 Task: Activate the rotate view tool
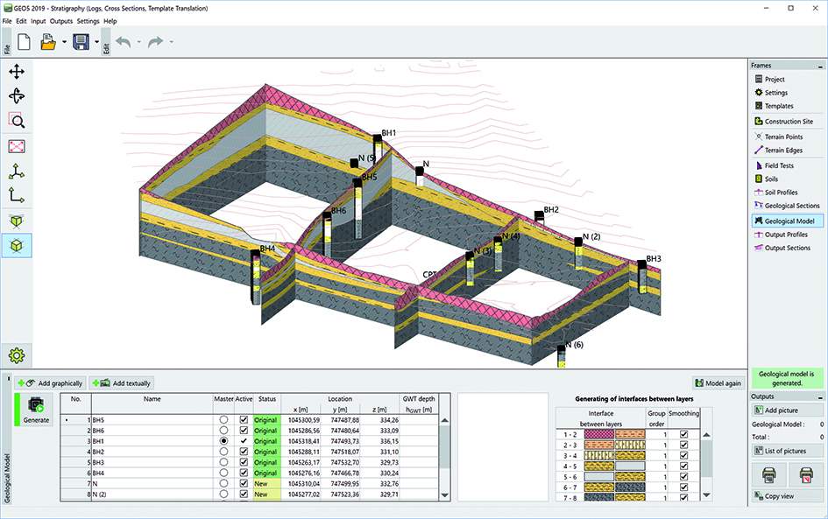[17, 96]
